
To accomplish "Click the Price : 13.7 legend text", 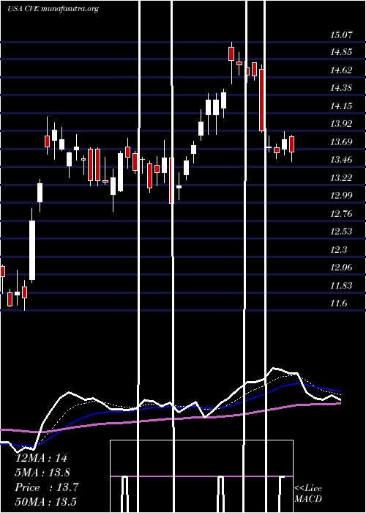I will point(47,487).
